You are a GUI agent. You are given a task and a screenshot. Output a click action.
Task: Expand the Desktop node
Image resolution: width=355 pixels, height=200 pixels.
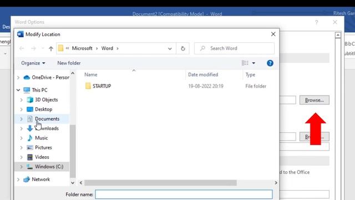click(22, 109)
